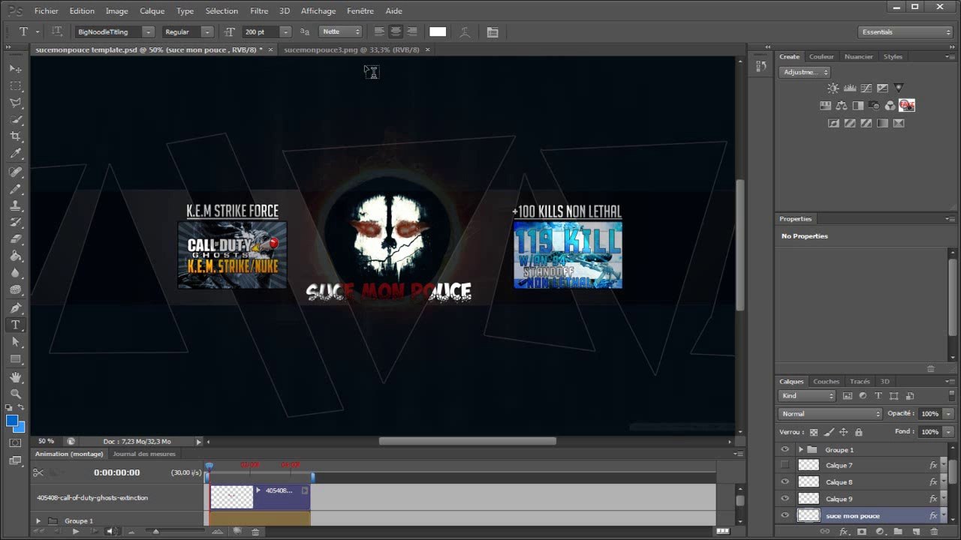The height and width of the screenshot is (540, 961).
Task: Open the Opacité slider dropdown
Action: point(948,414)
